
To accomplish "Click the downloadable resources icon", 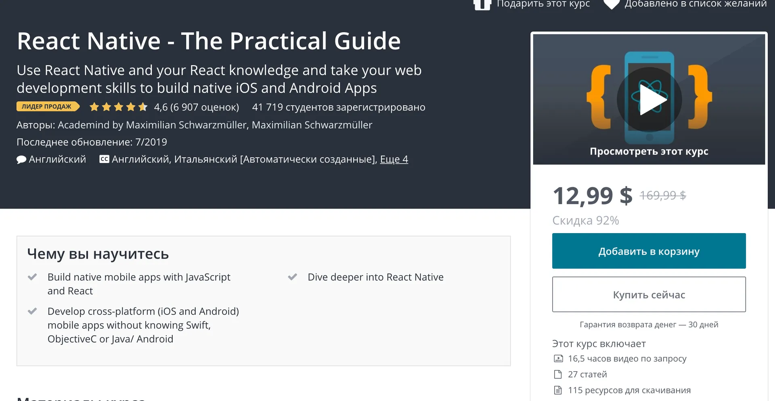I will [x=558, y=390].
